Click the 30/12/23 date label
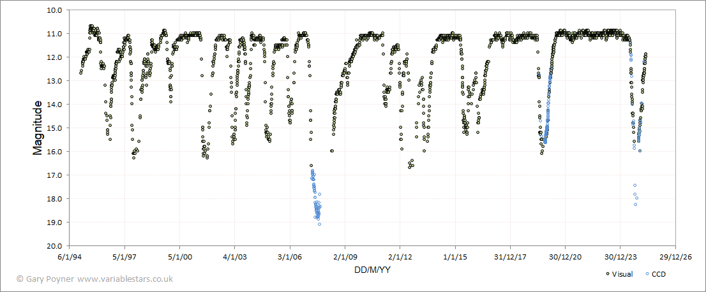 (620, 258)
